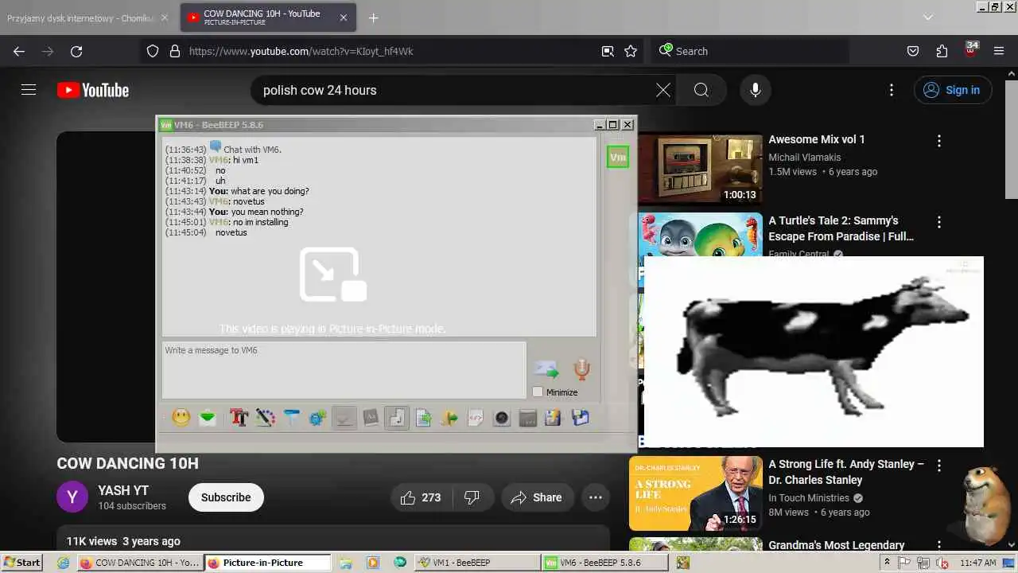The width and height of the screenshot is (1018, 573).
Task: Open the browser hamburger application menu
Action: [x=999, y=51]
